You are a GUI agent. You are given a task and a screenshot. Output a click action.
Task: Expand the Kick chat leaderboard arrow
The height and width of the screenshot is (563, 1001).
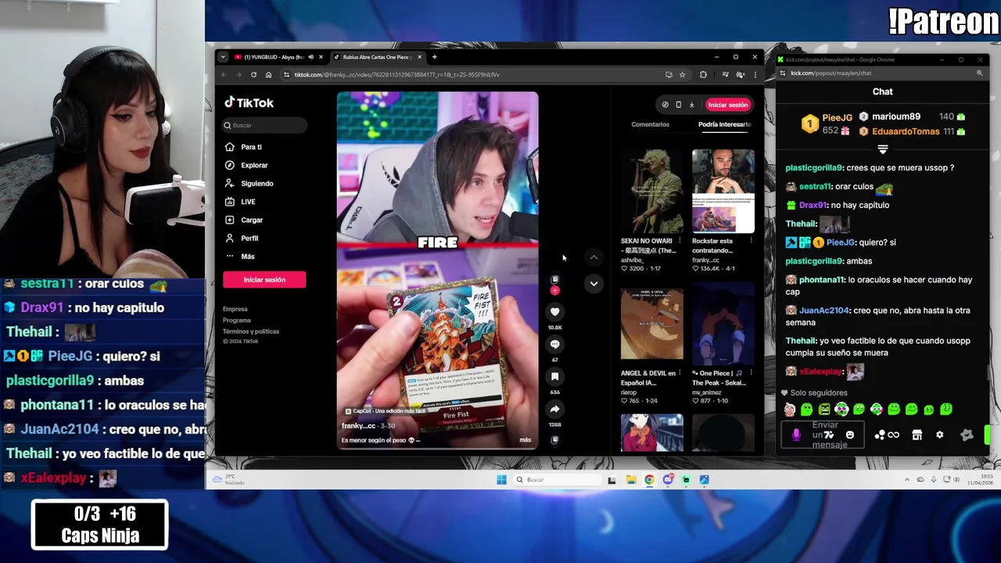click(882, 149)
